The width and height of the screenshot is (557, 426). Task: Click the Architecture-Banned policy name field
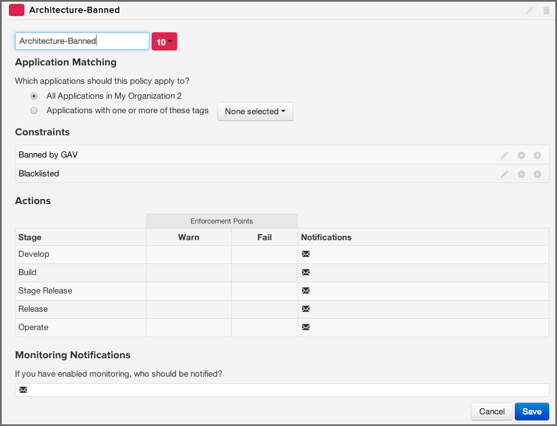(x=82, y=41)
